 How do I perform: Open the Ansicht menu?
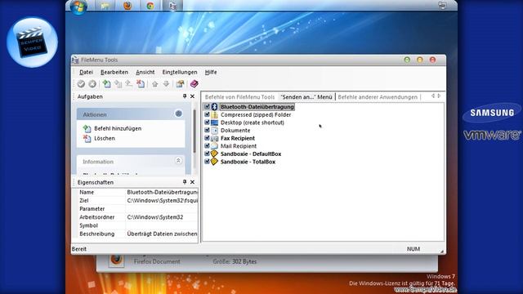pos(145,72)
